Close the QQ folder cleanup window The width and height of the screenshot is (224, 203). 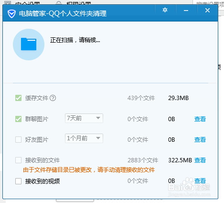[x=207, y=11]
